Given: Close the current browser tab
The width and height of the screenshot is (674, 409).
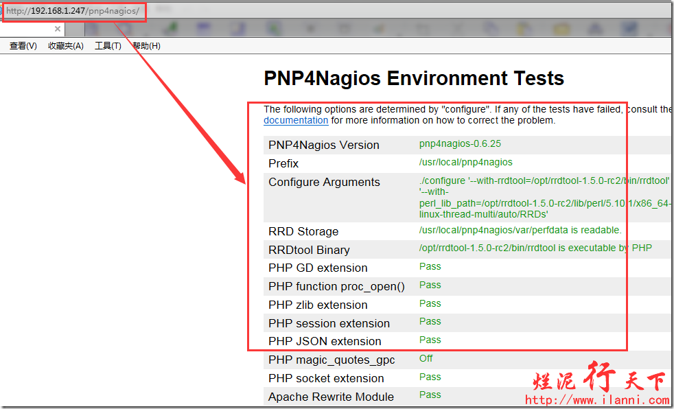Looking at the screenshot, I should [x=58, y=29].
